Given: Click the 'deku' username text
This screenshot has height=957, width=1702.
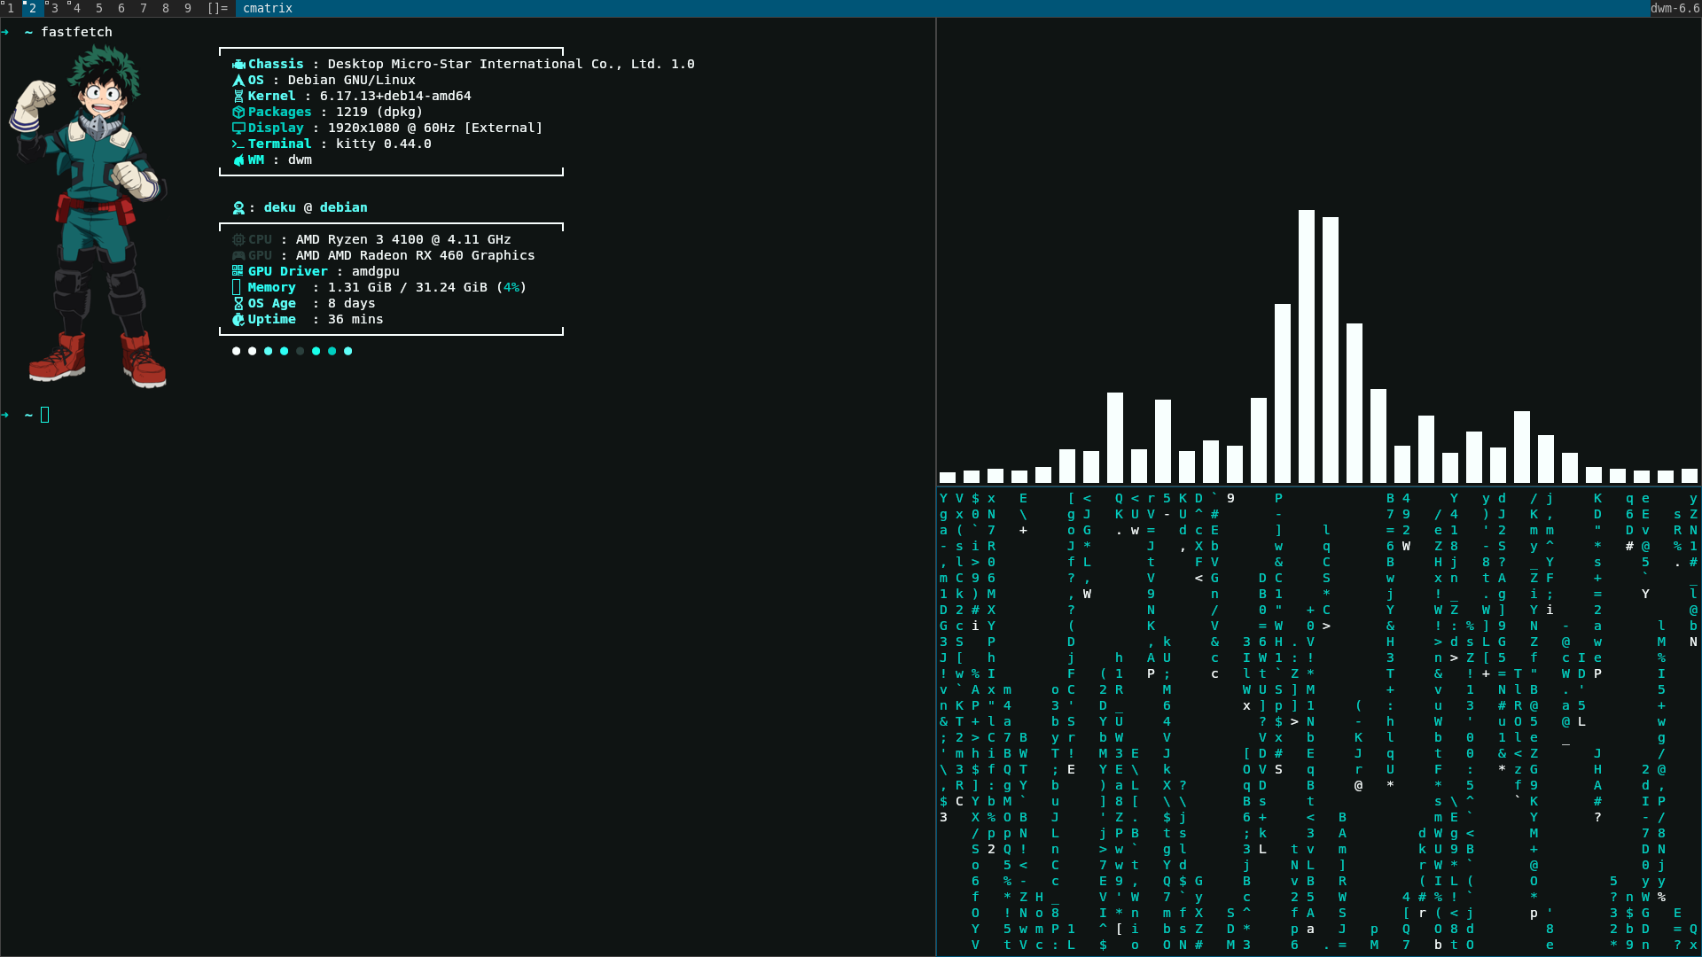Looking at the screenshot, I should (279, 207).
